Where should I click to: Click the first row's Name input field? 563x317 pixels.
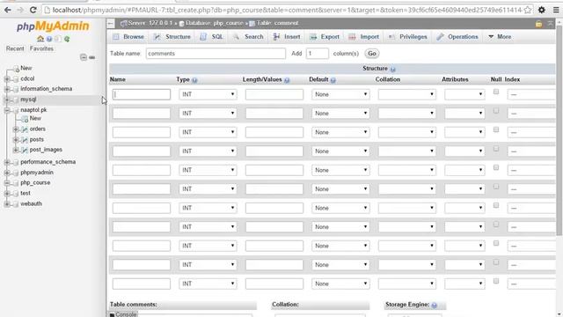tap(142, 94)
